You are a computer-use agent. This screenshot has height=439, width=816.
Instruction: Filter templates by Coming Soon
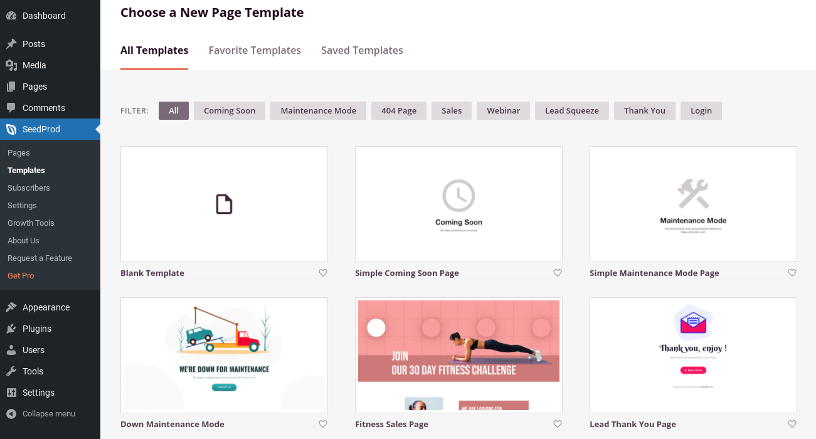point(230,110)
